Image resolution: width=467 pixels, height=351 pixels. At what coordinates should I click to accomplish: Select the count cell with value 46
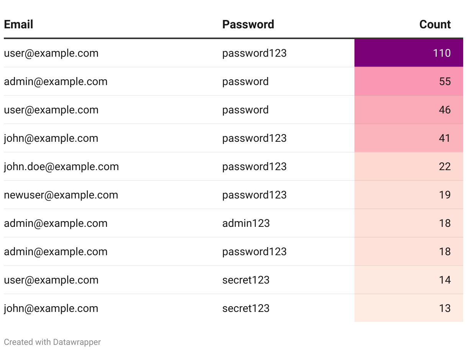(x=408, y=110)
